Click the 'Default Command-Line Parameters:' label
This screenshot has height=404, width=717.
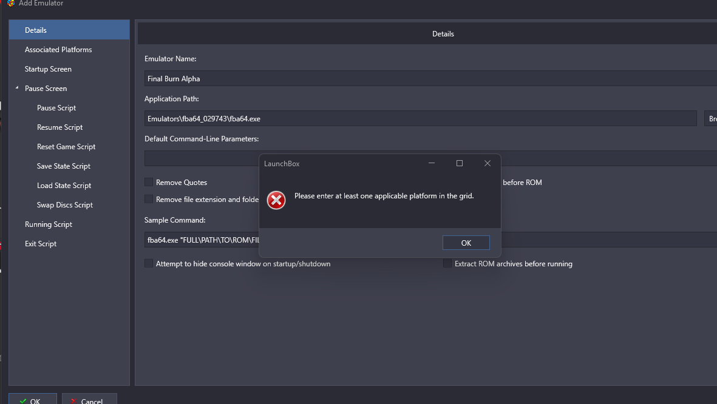(x=202, y=139)
